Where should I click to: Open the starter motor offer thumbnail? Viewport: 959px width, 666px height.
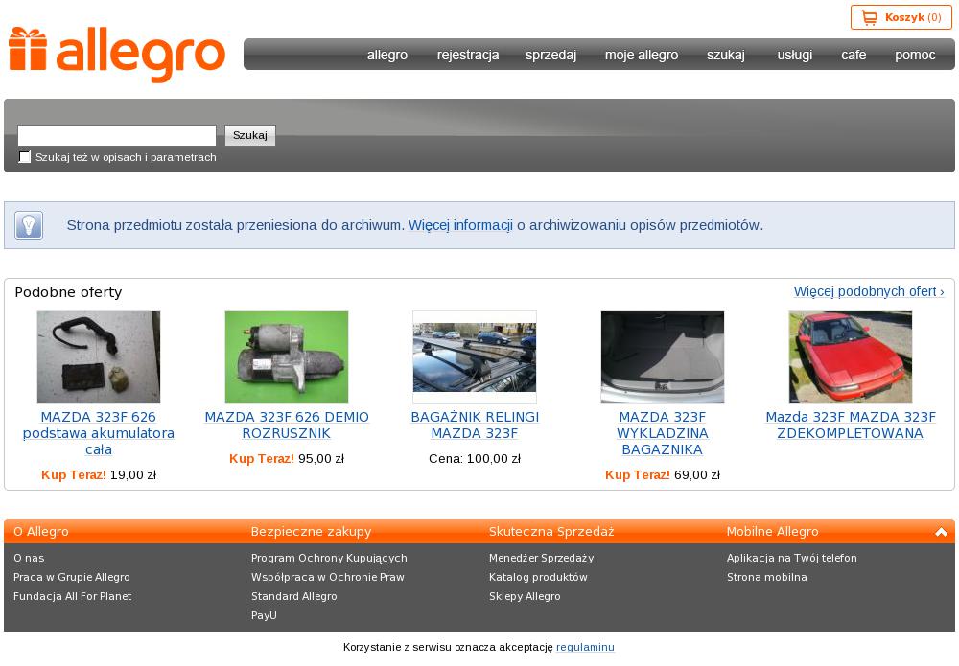(x=286, y=357)
